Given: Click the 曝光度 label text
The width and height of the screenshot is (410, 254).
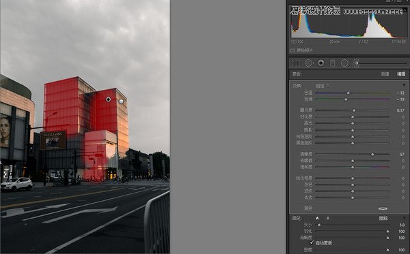Looking at the screenshot, I should pos(306,110).
